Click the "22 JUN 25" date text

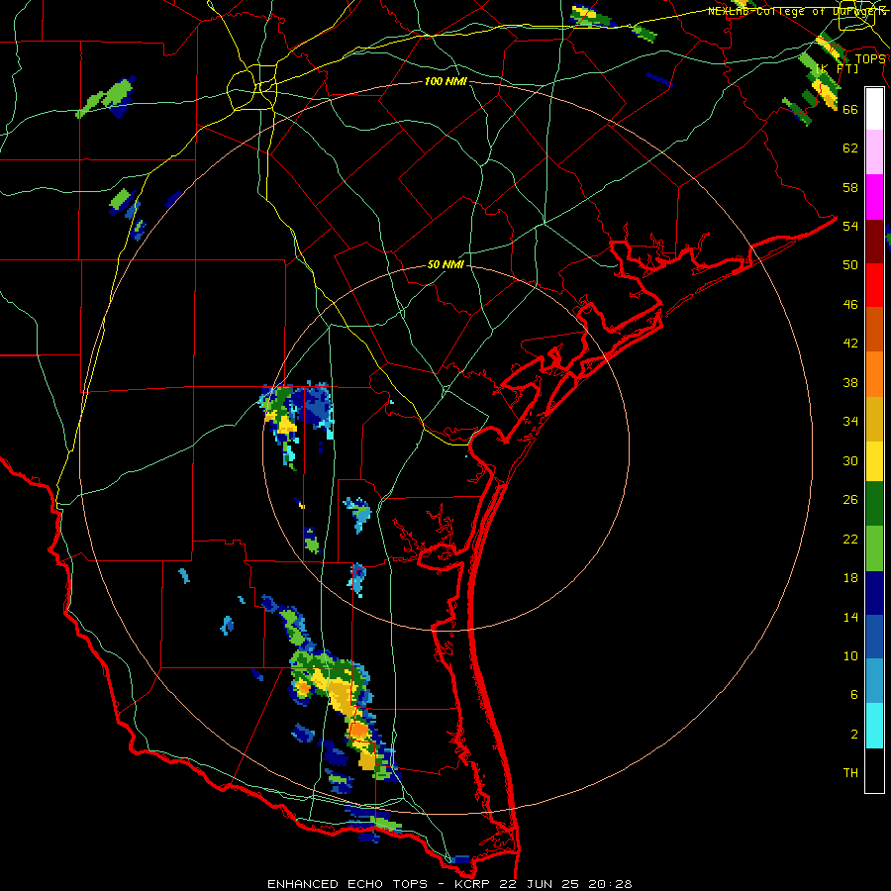pyautogui.click(x=541, y=884)
